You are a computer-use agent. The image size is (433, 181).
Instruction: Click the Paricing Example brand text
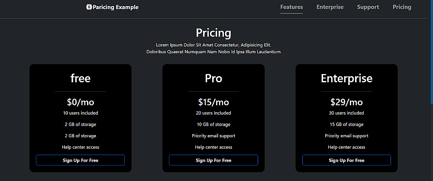coord(116,7)
